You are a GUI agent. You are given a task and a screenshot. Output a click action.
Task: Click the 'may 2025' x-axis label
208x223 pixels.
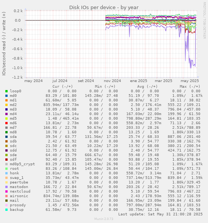click(x=190, y=81)
